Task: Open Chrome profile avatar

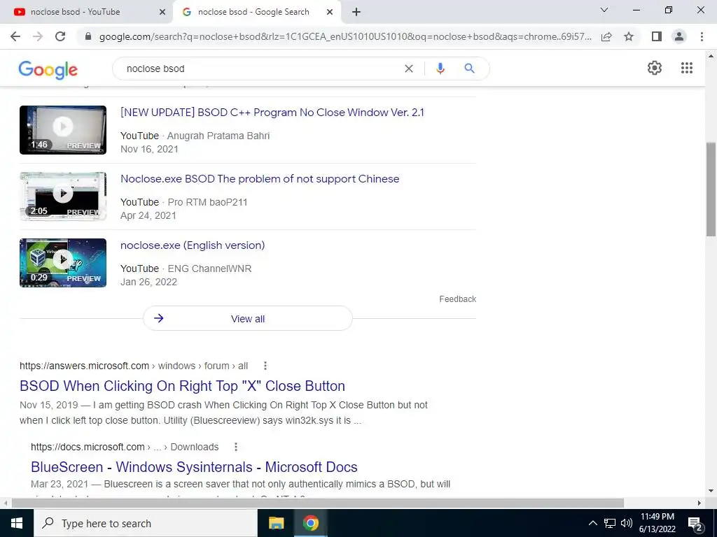Action: coord(679,36)
